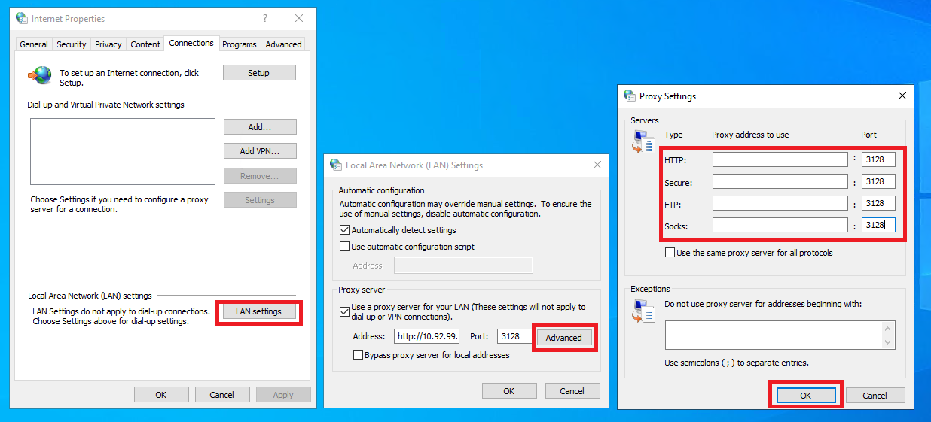Close the Proxy Settings window
931x422 pixels.
[902, 96]
